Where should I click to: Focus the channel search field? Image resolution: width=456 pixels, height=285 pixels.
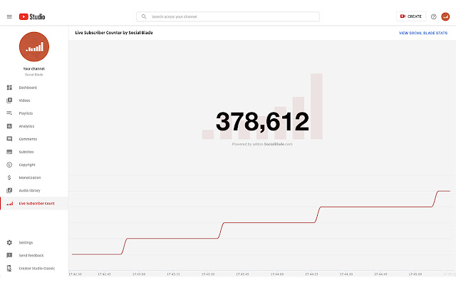tap(228, 16)
